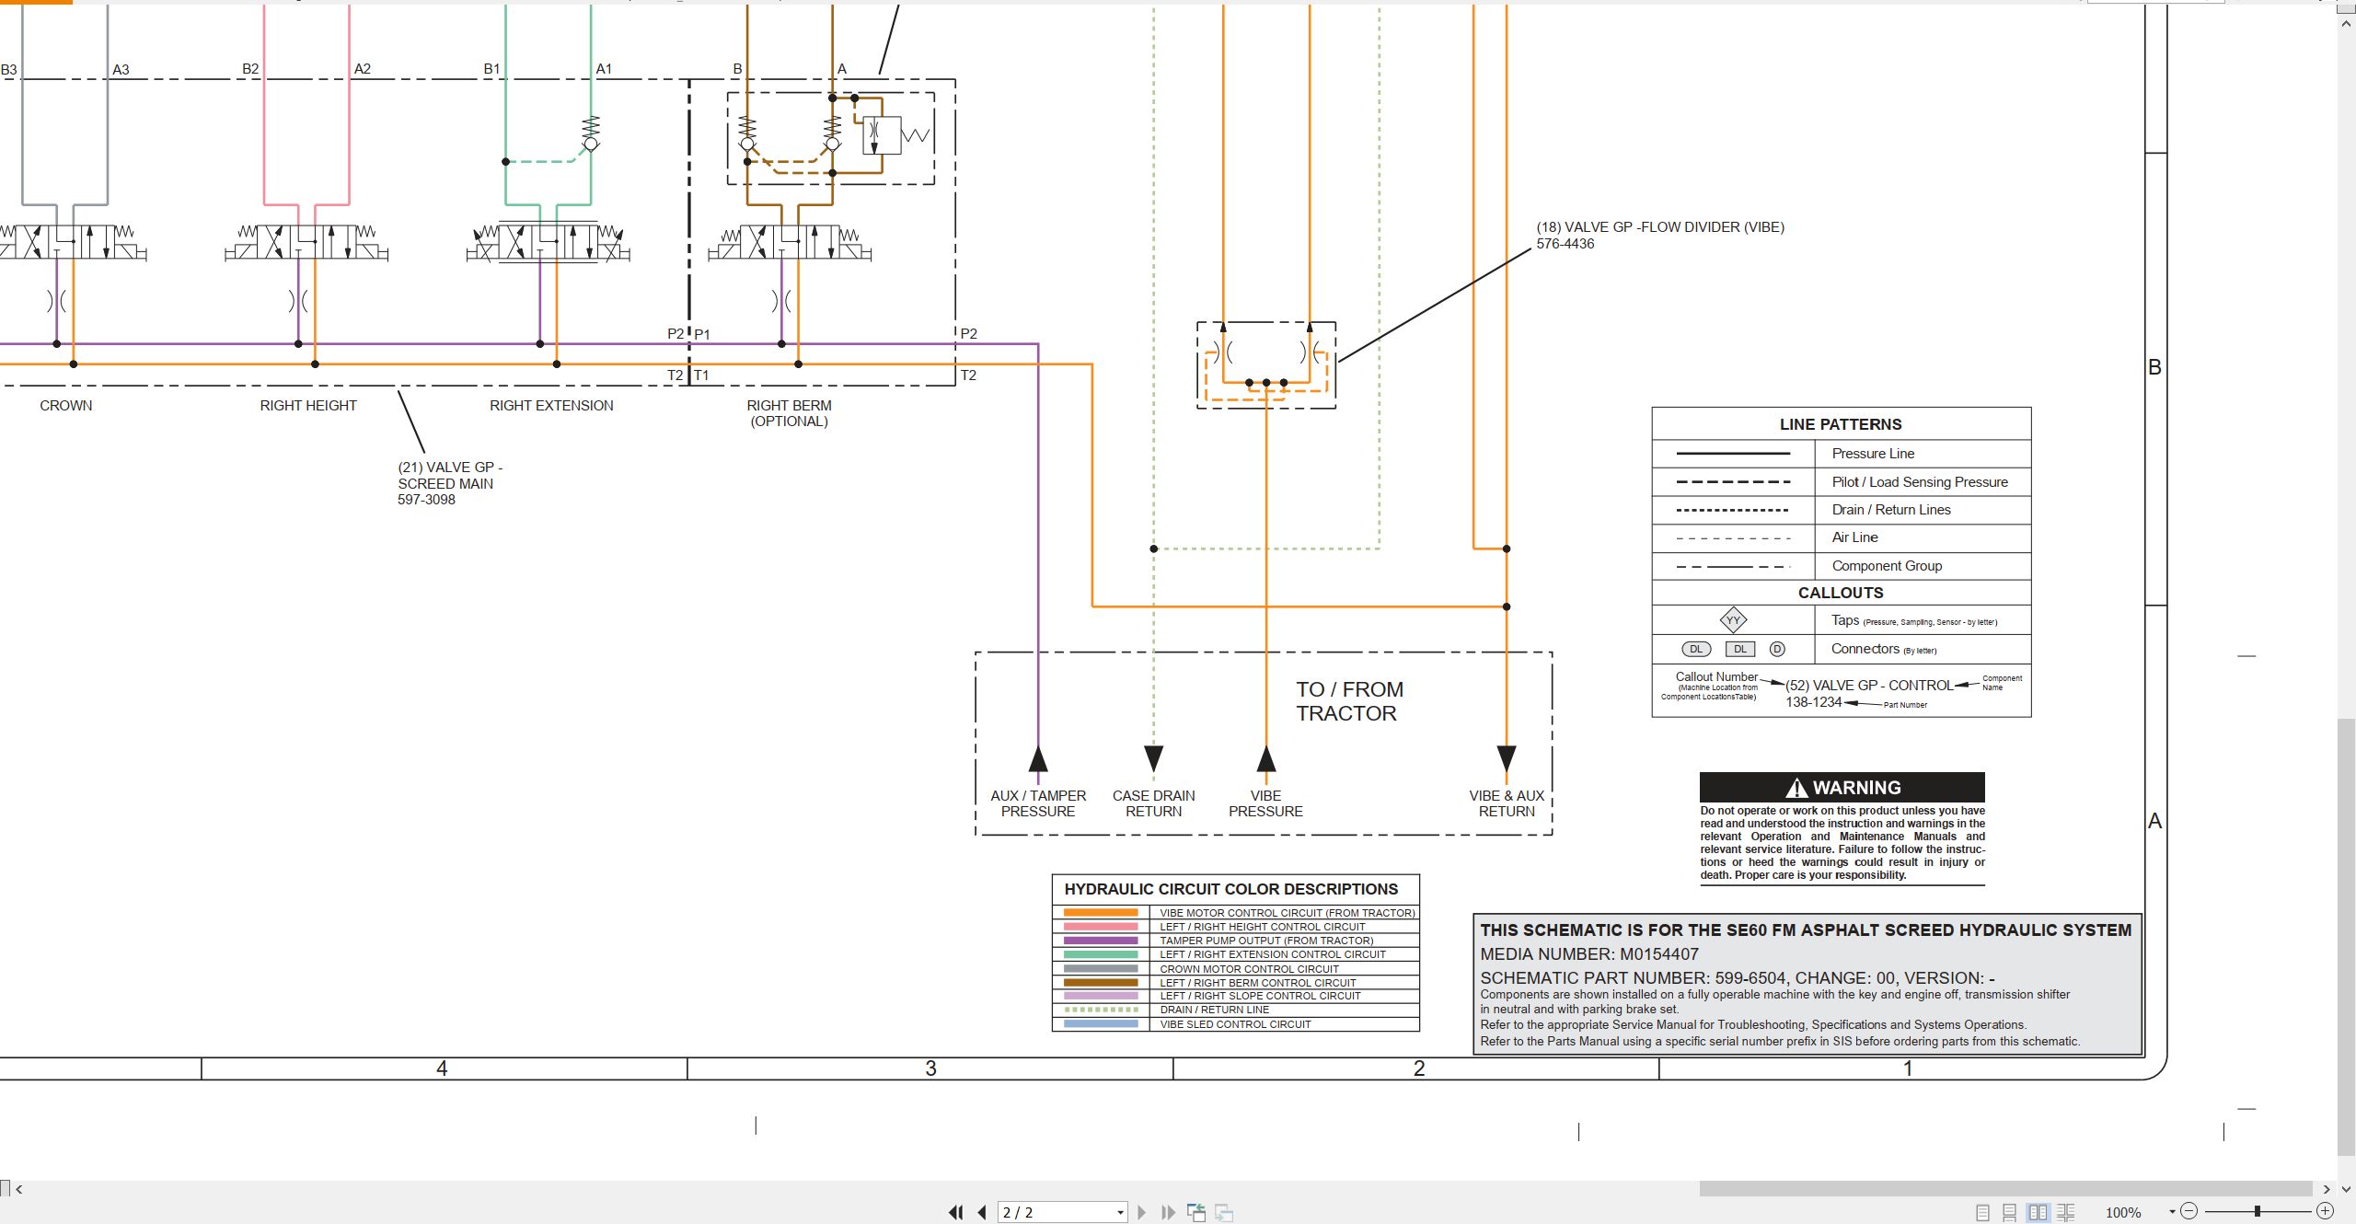Click the previous view navigation icon
This screenshot has width=2356, height=1224.
(1196, 1212)
